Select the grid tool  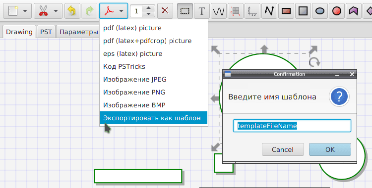pos(235,11)
